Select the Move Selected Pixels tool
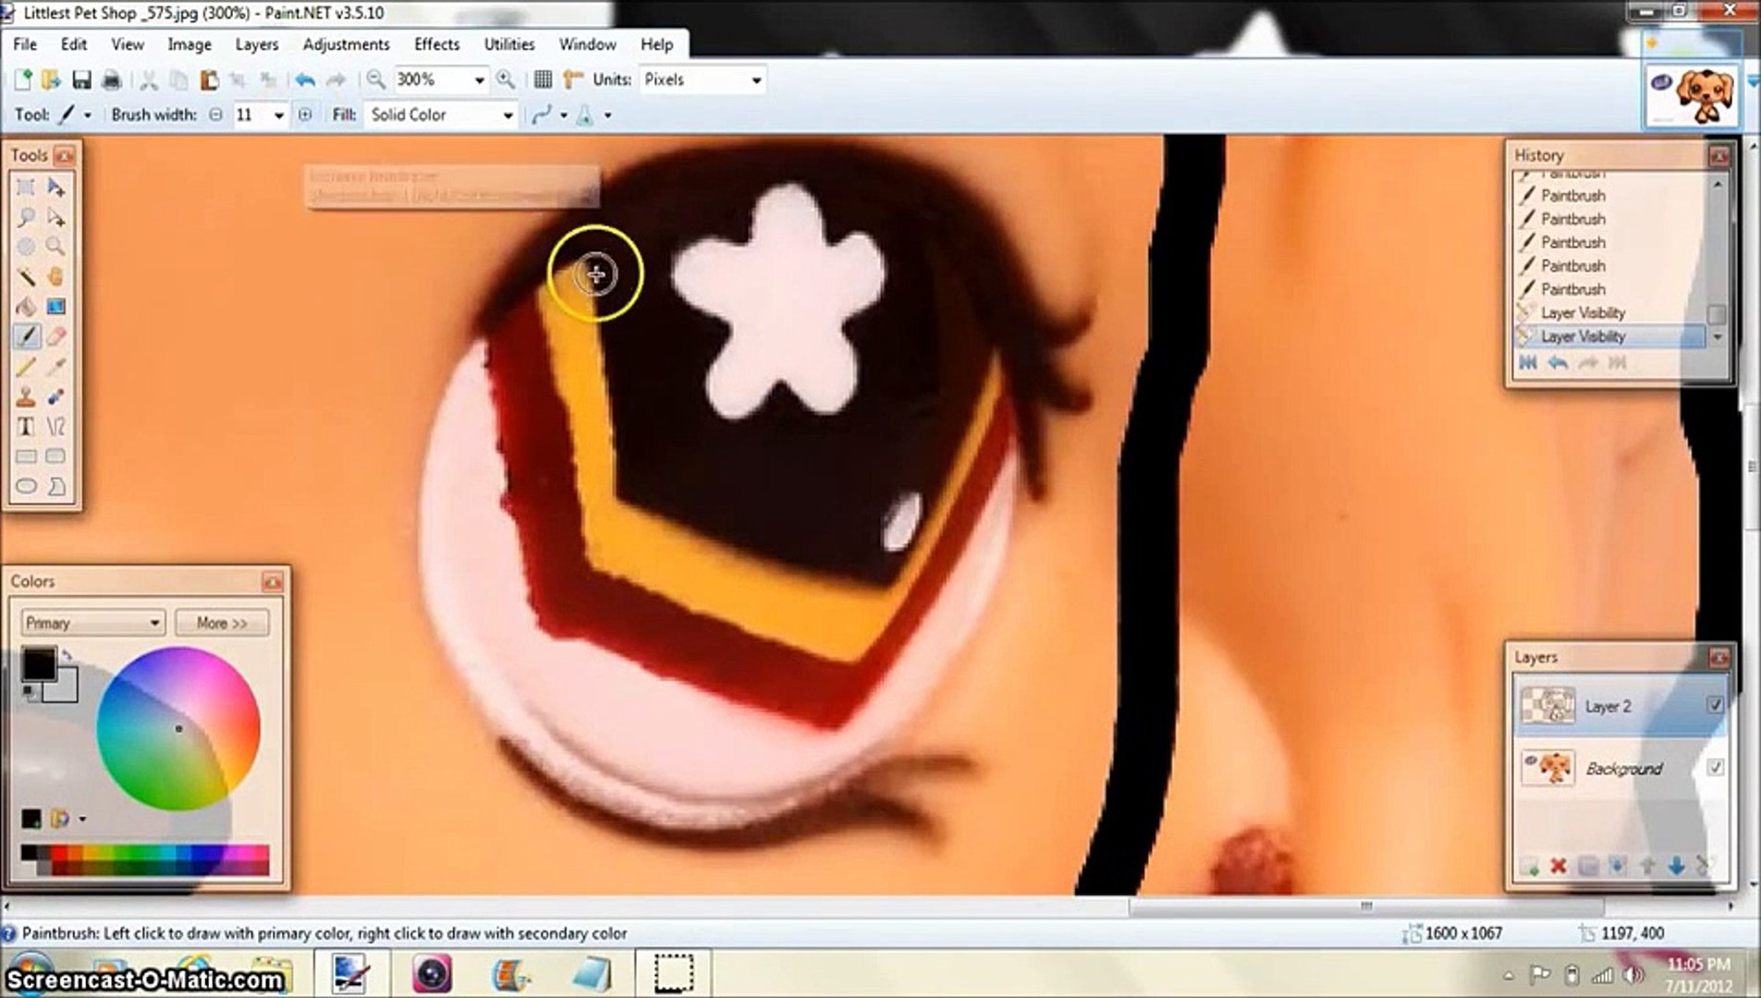Image resolution: width=1761 pixels, height=998 pixels. pos(55,188)
